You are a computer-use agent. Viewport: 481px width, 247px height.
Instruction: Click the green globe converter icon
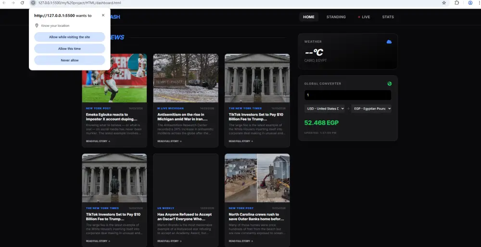coord(389,84)
